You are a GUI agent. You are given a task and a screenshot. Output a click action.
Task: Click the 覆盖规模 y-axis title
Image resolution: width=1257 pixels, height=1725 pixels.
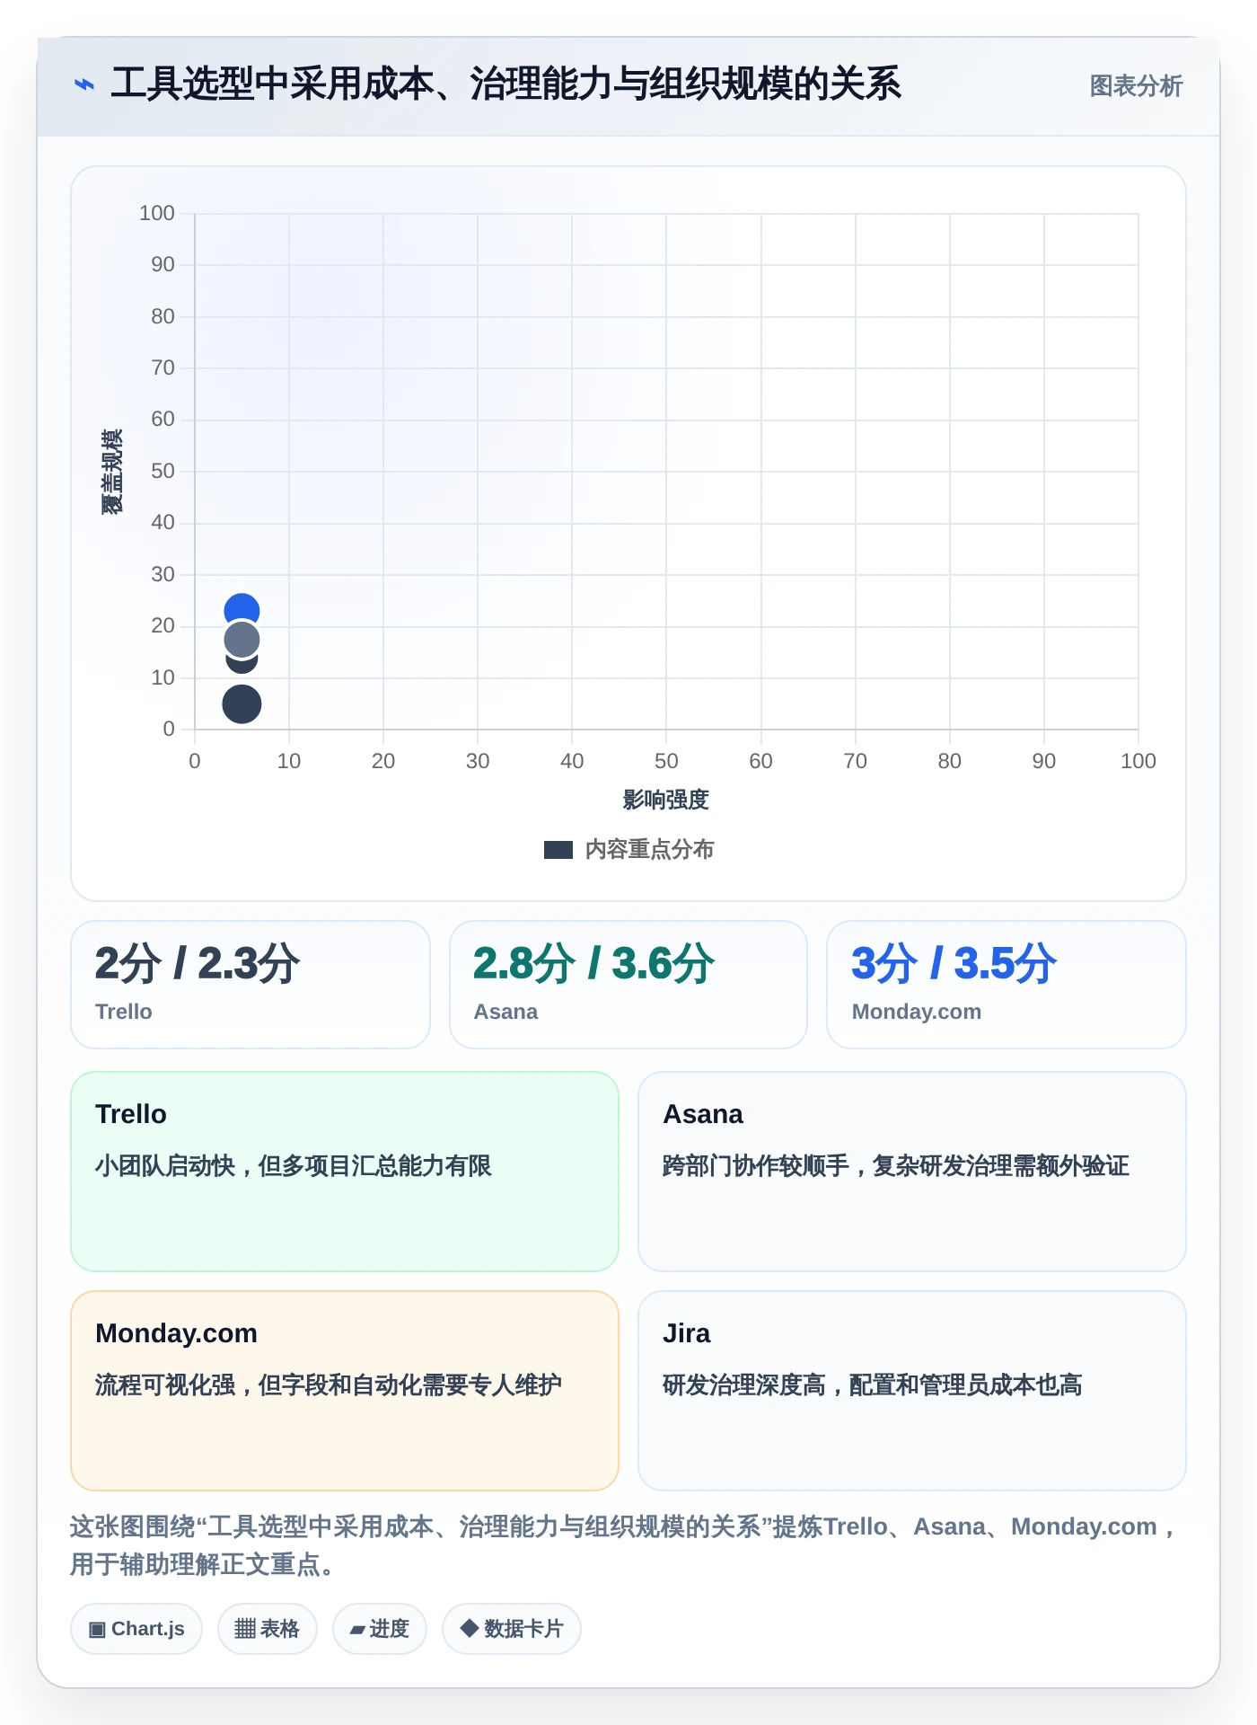click(111, 472)
